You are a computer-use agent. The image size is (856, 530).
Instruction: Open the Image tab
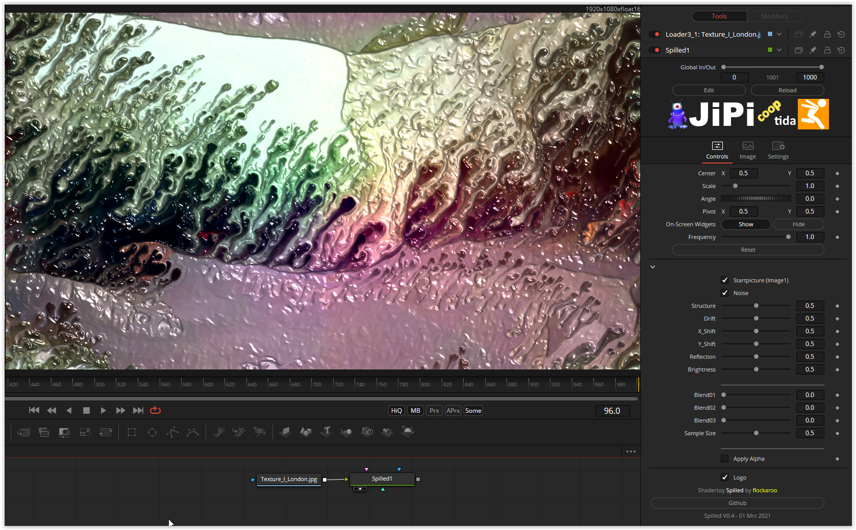tap(748, 151)
